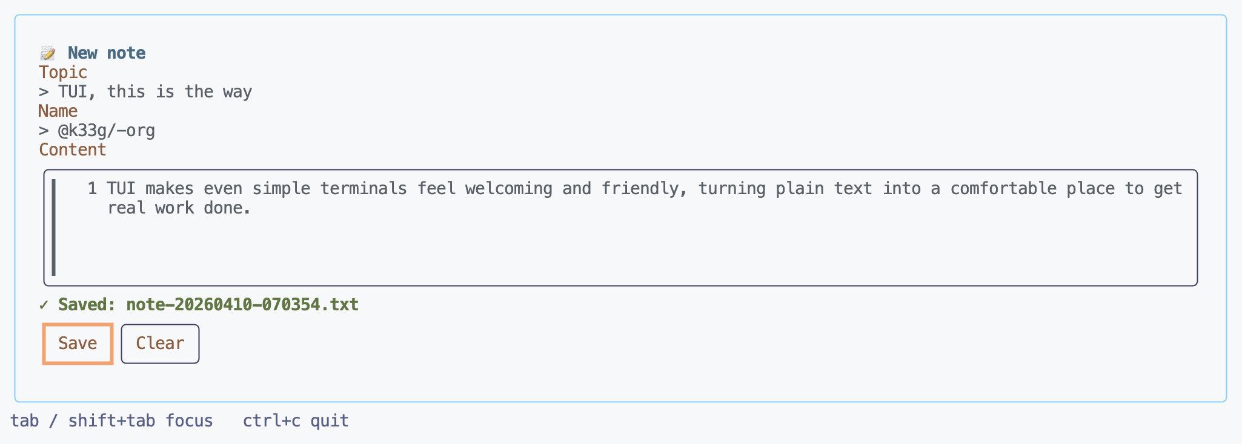This screenshot has width=1242, height=444.
Task: Click the Name field label
Action: point(58,111)
